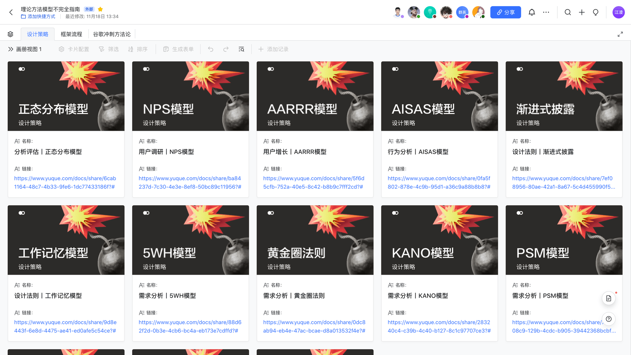Viewport: 631px width, 355px height.
Task: Click the floating document notes icon
Action: [609, 298]
